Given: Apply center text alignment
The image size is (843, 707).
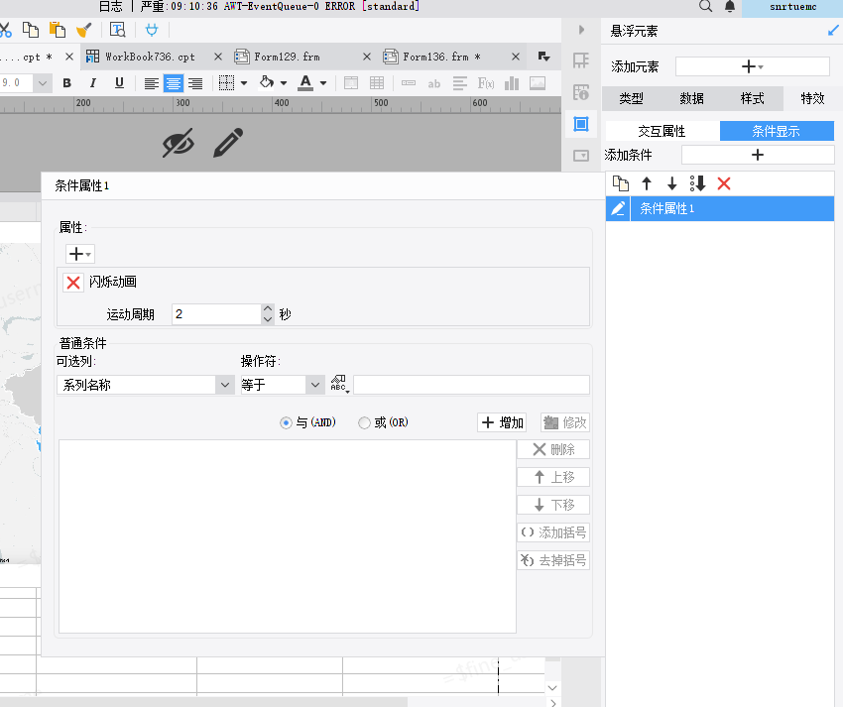Looking at the screenshot, I should (x=174, y=83).
